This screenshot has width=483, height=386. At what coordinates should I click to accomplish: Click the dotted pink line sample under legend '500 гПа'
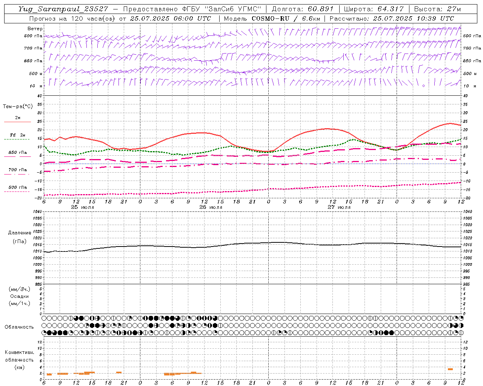pos(17,192)
